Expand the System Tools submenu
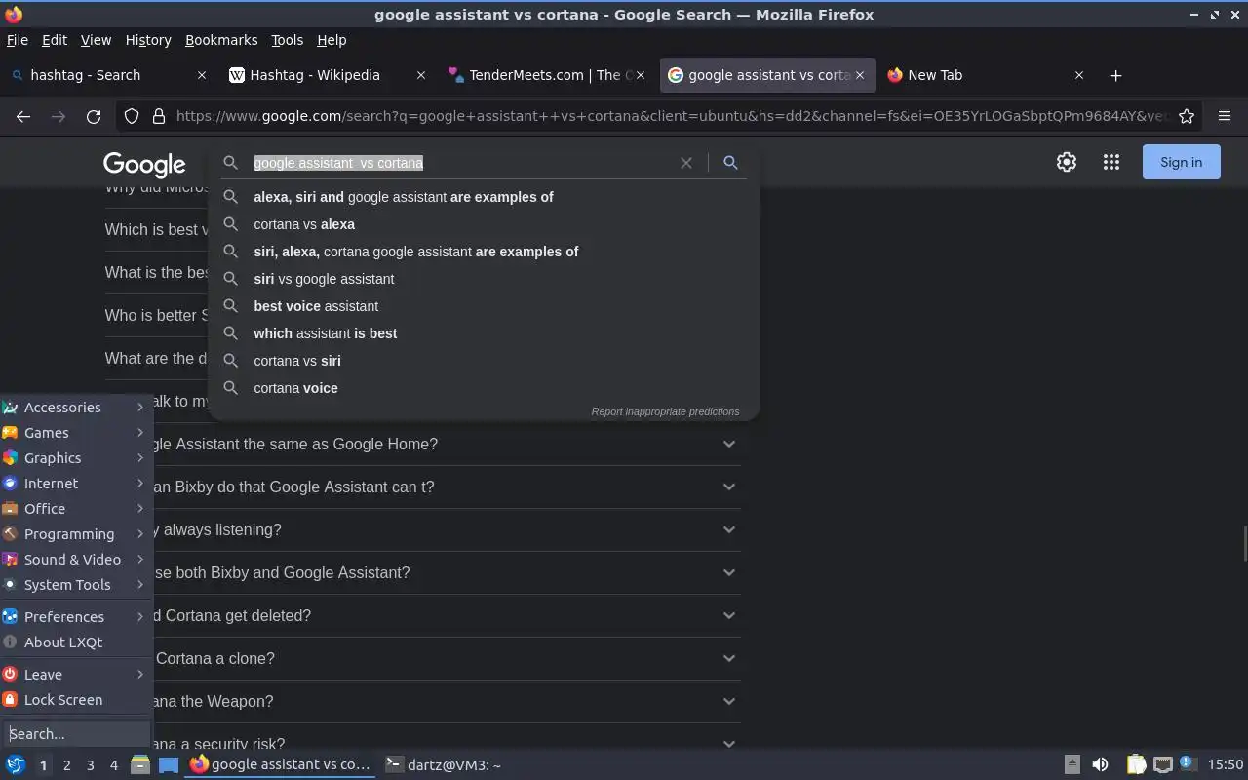This screenshot has height=780, width=1248. pyautogui.click(x=76, y=585)
